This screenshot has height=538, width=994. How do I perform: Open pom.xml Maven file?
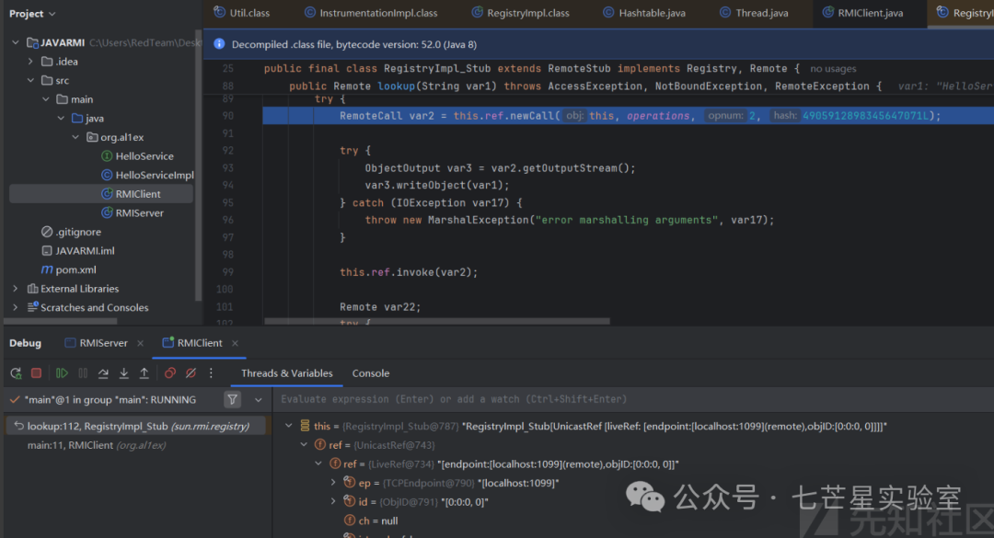point(68,270)
